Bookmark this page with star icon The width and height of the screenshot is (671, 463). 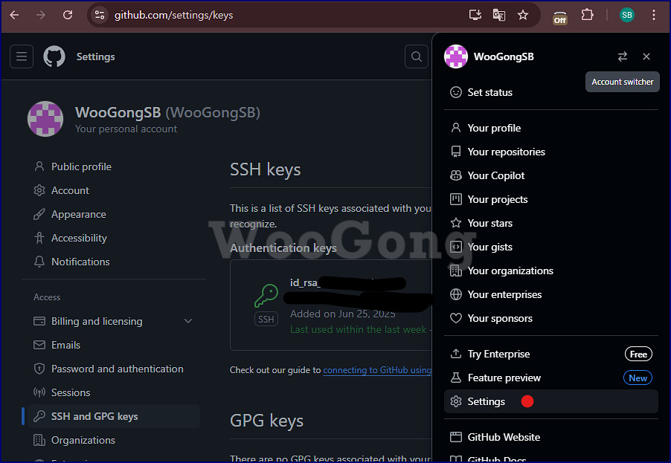click(522, 15)
